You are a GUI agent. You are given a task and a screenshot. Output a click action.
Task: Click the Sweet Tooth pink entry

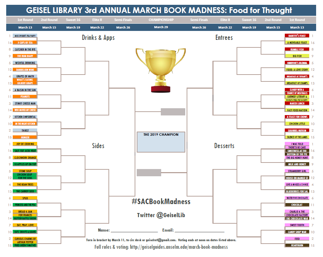coord(297,225)
